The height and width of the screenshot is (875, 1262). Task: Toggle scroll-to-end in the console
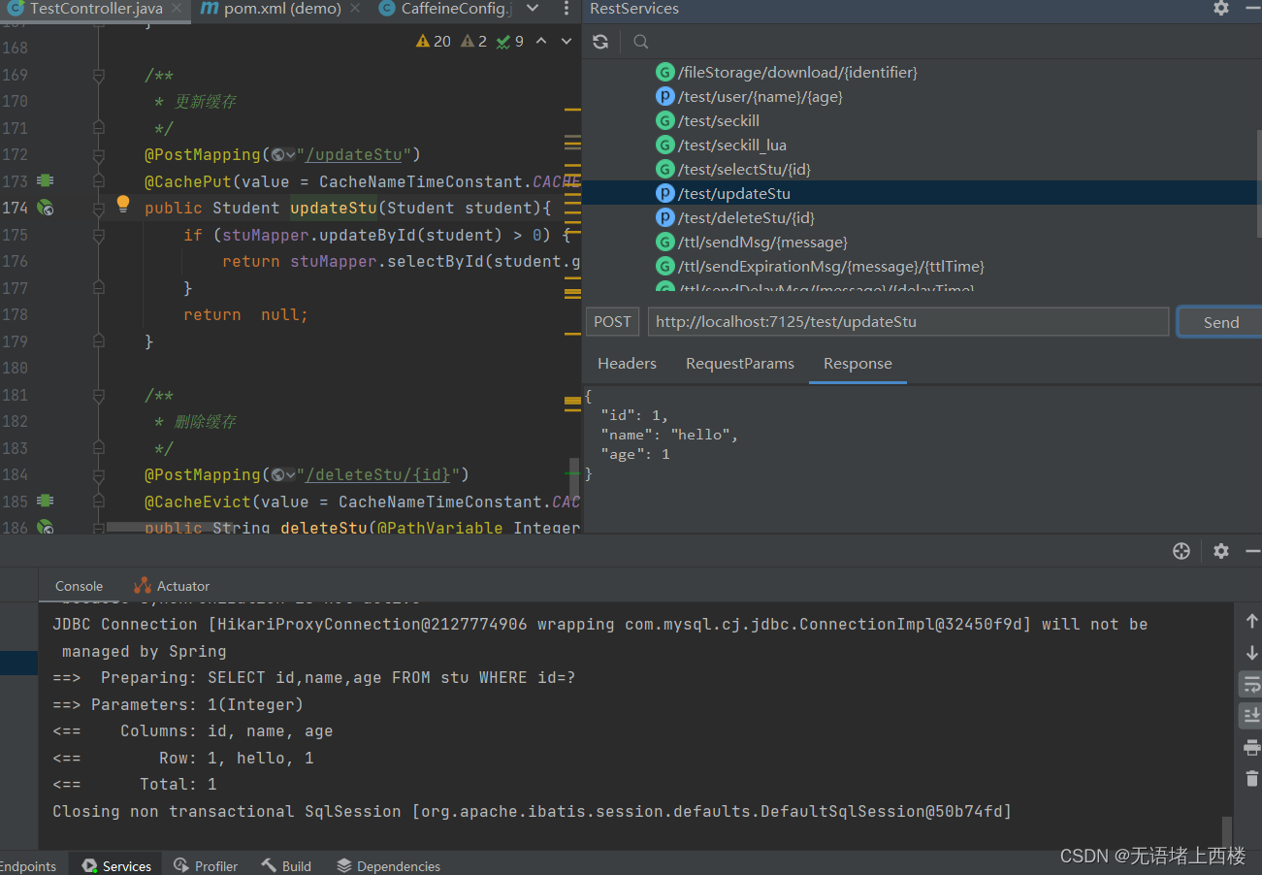(1251, 715)
